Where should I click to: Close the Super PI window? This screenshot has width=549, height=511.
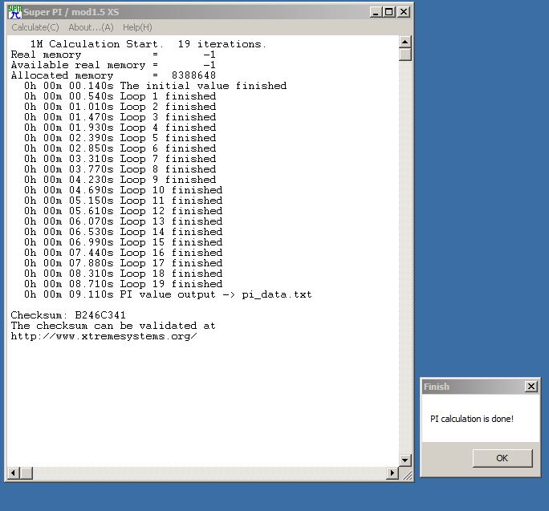(404, 12)
